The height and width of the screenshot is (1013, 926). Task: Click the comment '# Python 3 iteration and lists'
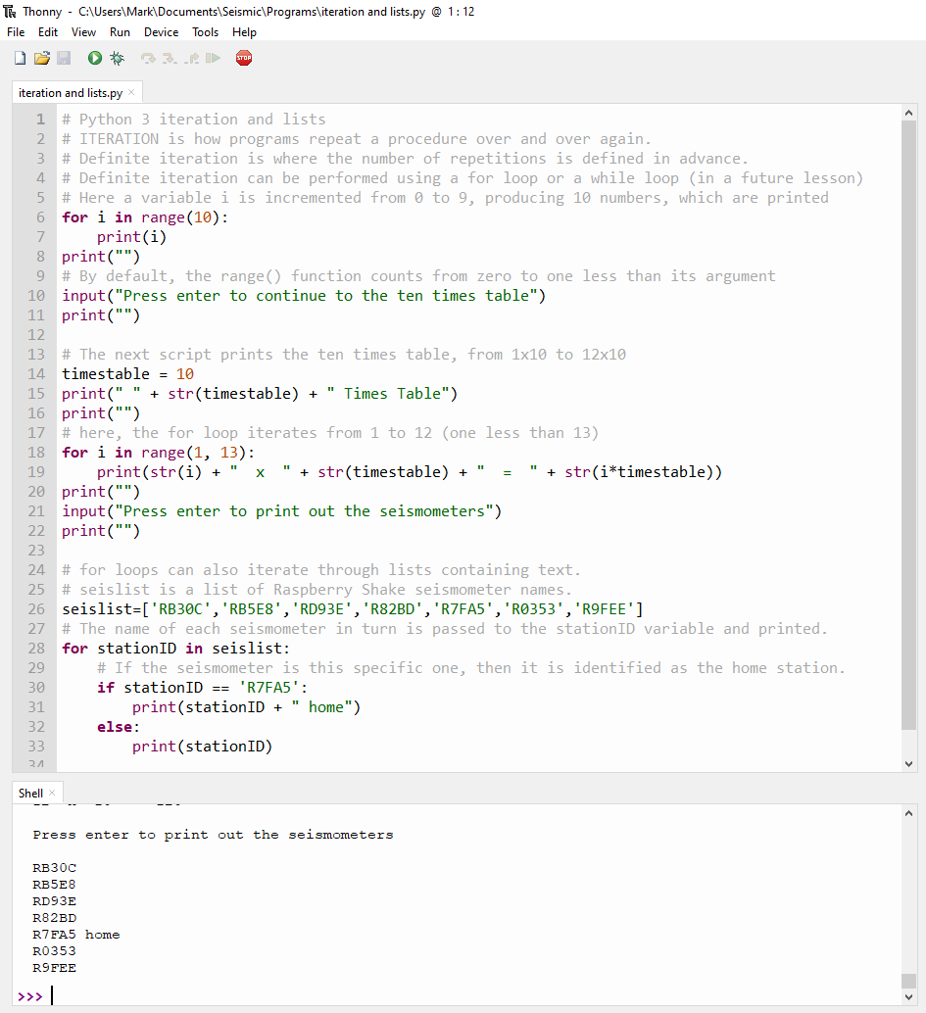point(194,120)
